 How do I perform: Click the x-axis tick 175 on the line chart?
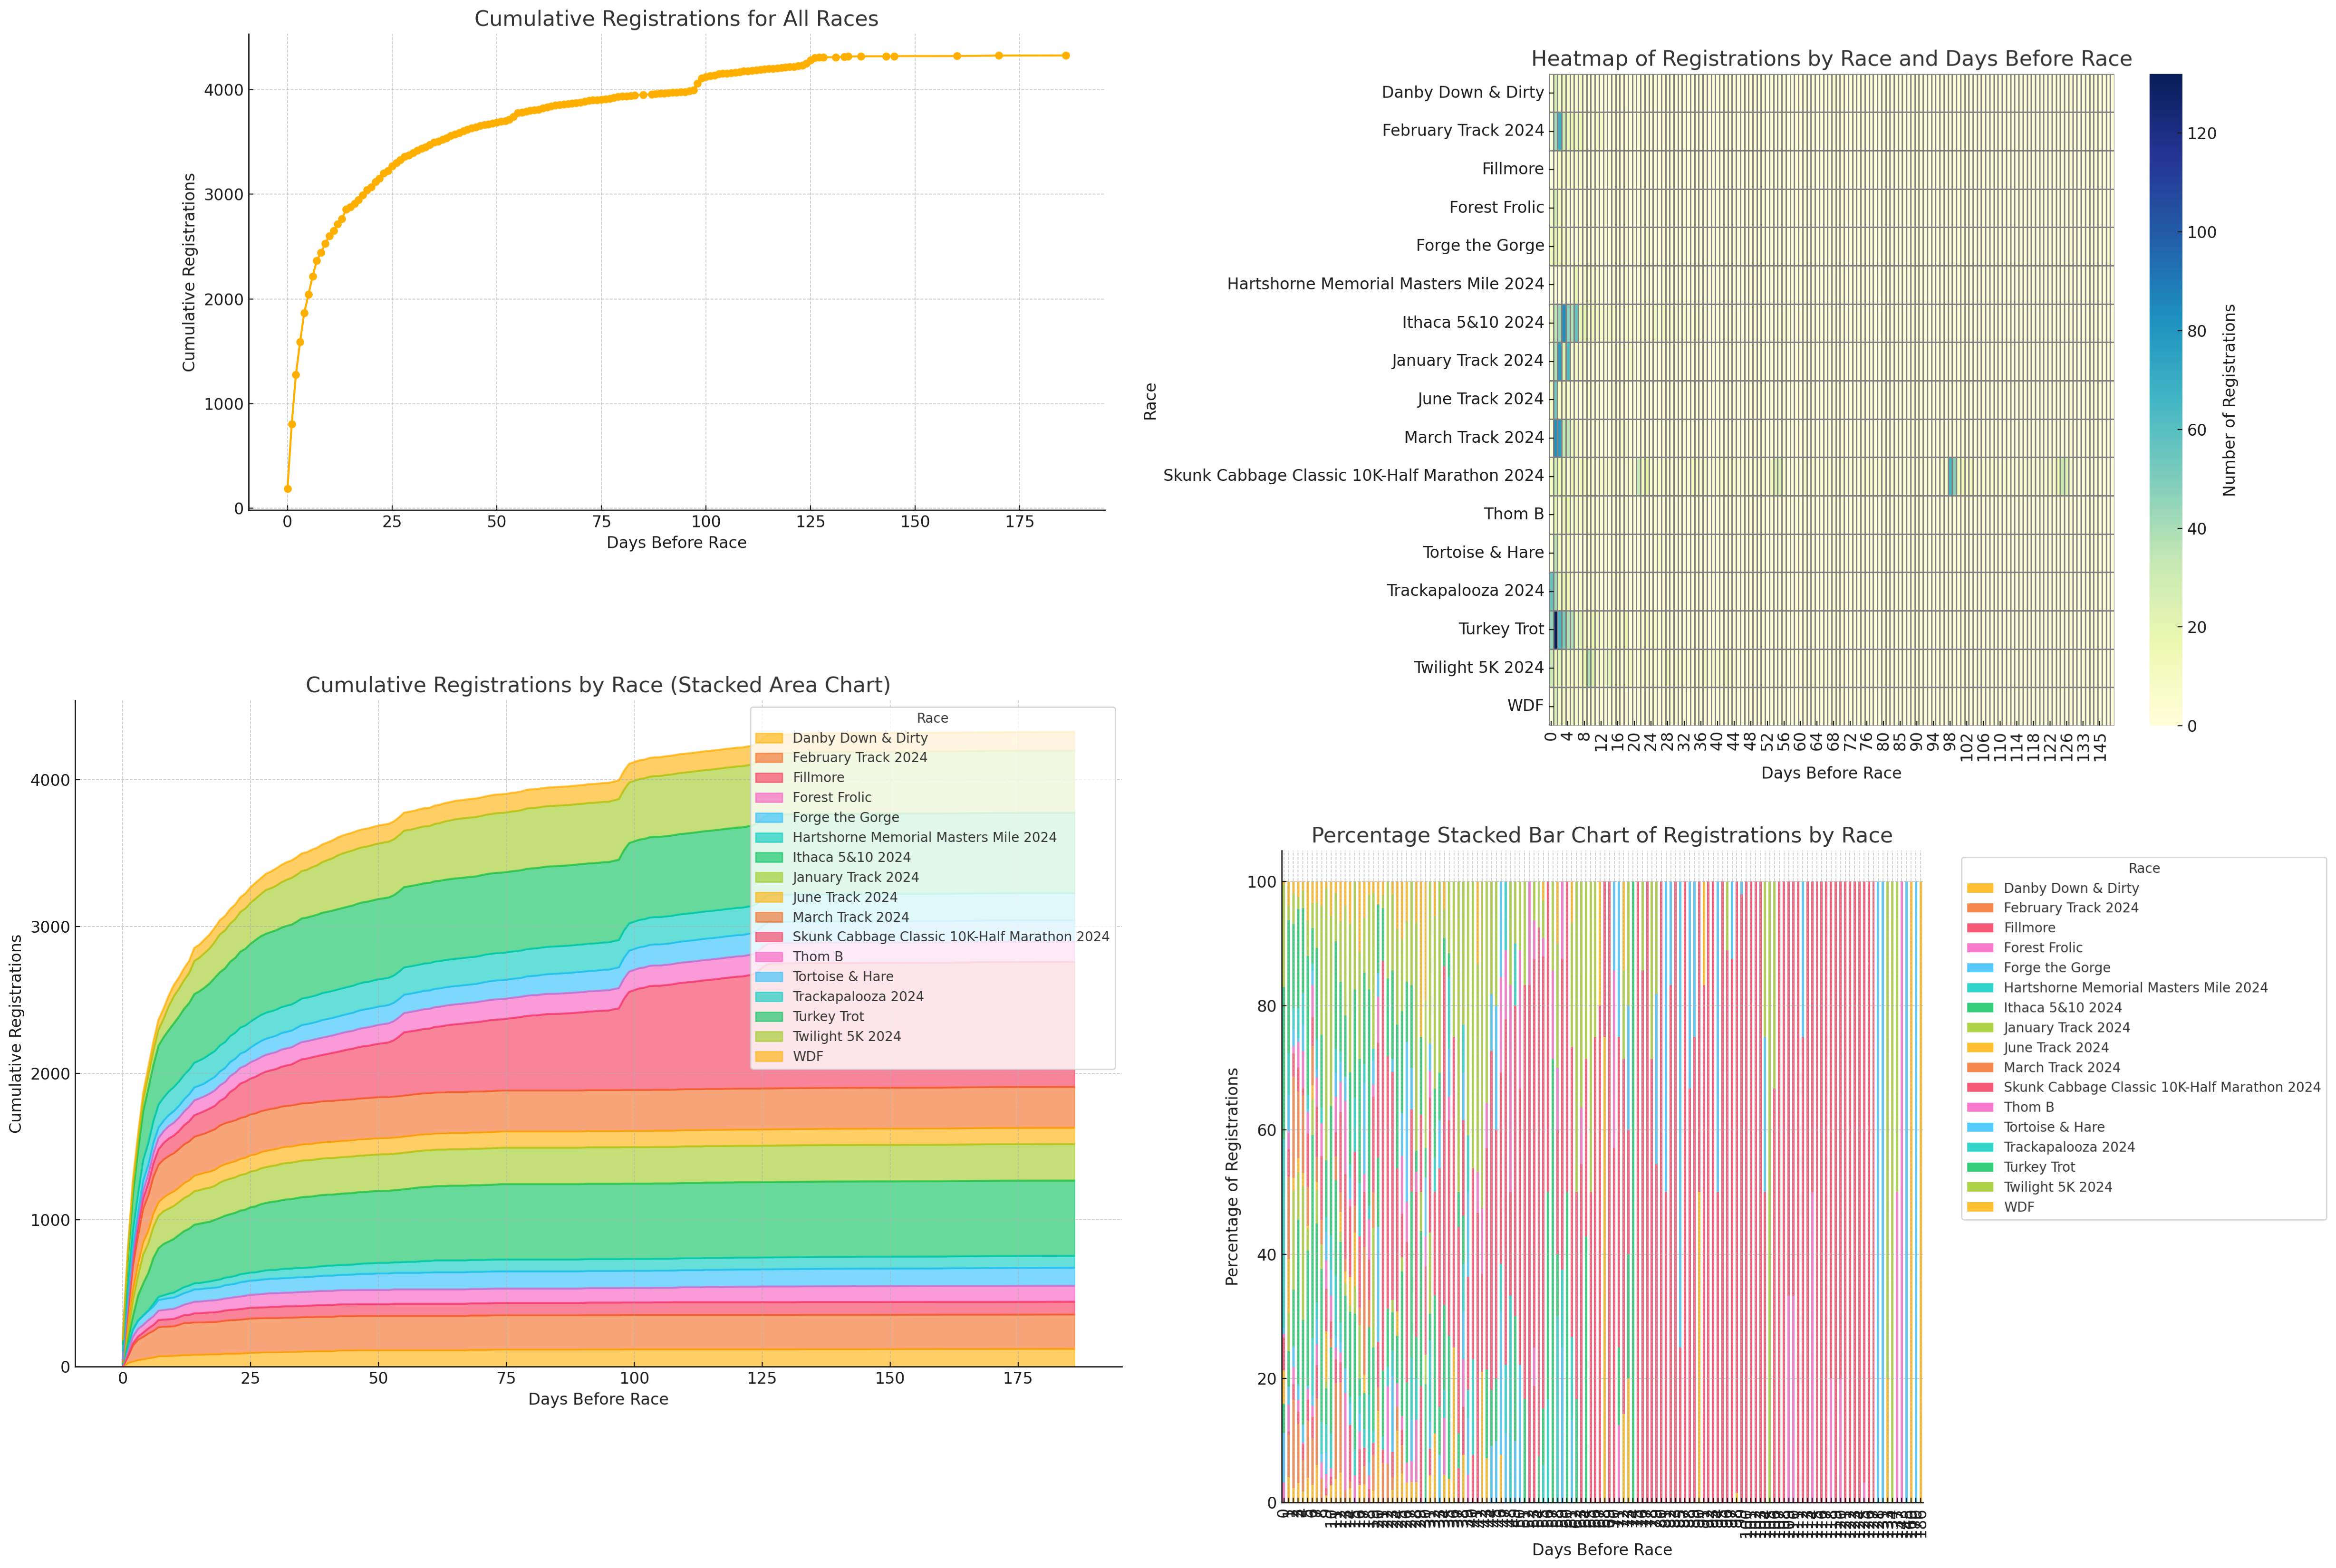click(1019, 522)
